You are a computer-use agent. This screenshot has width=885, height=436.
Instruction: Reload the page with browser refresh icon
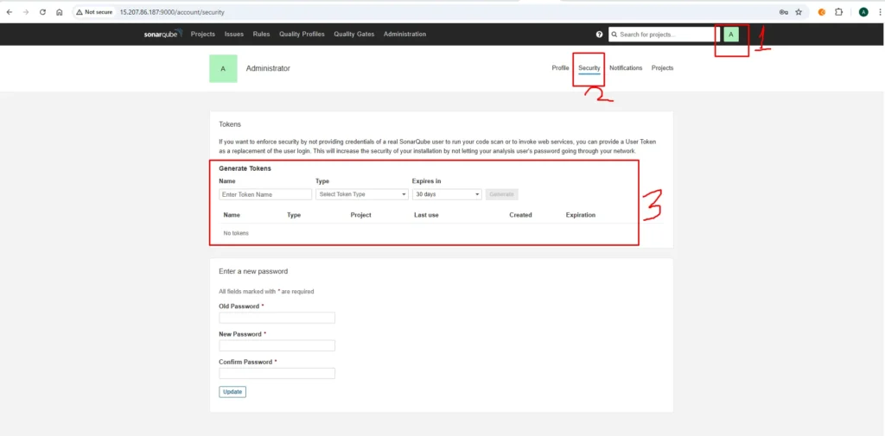tap(42, 12)
